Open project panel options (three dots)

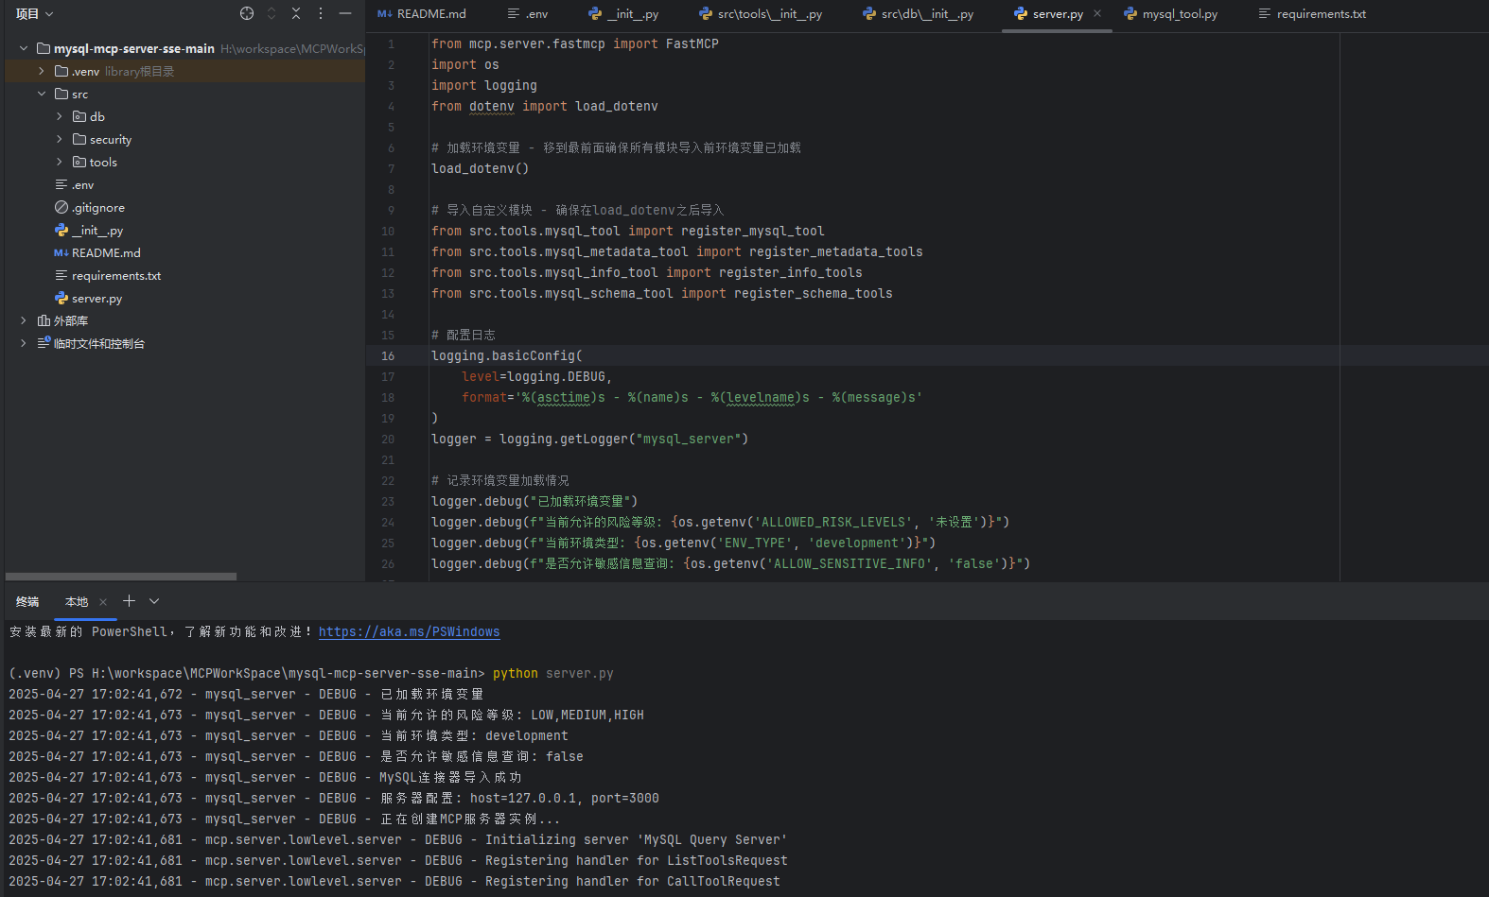[x=321, y=13]
